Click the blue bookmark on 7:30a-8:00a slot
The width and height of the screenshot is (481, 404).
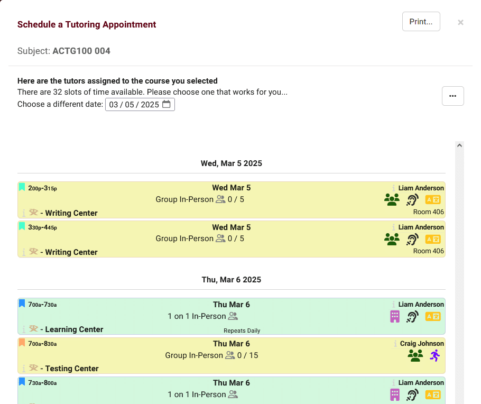click(22, 382)
